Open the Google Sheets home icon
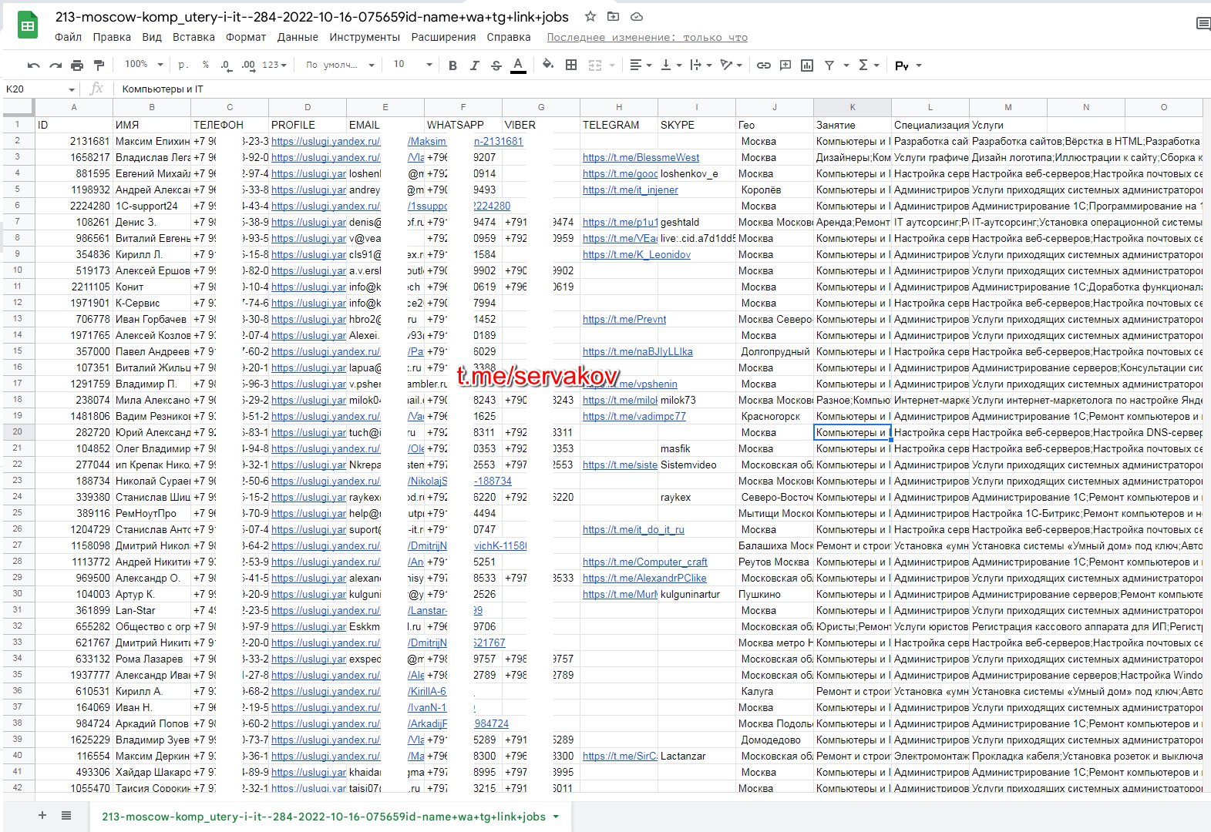Screen dimensions: 1211x832 pyautogui.click(x=28, y=25)
